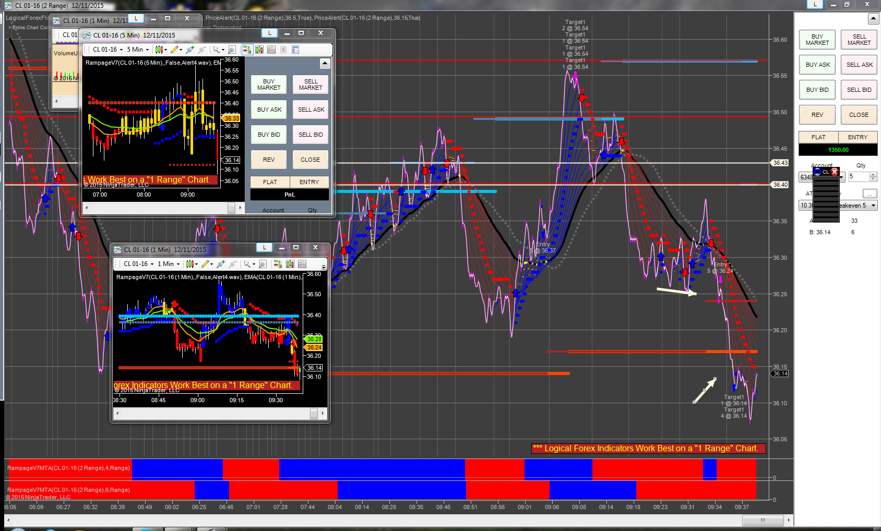The width and height of the screenshot is (881, 531).
Task: Open chart style menu in lower 1 Min window
Action: point(192,264)
